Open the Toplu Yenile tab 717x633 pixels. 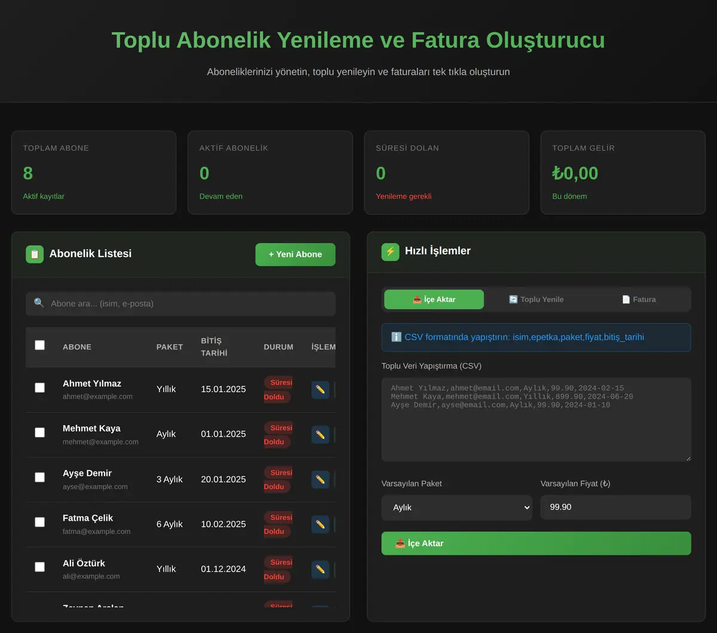(536, 299)
